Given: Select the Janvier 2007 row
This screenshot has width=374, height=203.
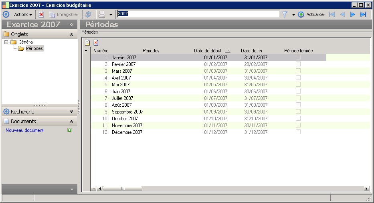Looking at the screenshot, I should 208,57.
